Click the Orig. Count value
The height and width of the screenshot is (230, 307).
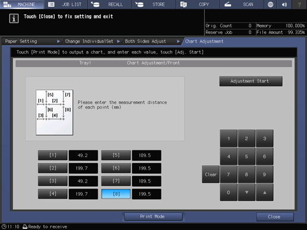point(250,25)
